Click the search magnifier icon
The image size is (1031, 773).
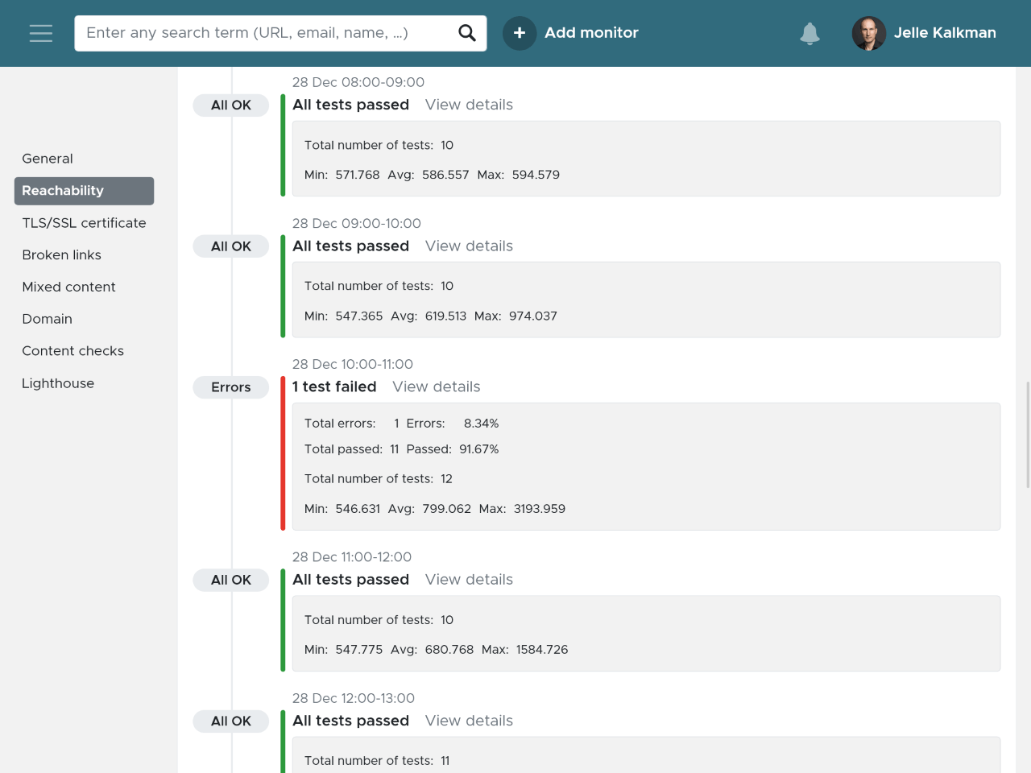pos(467,33)
